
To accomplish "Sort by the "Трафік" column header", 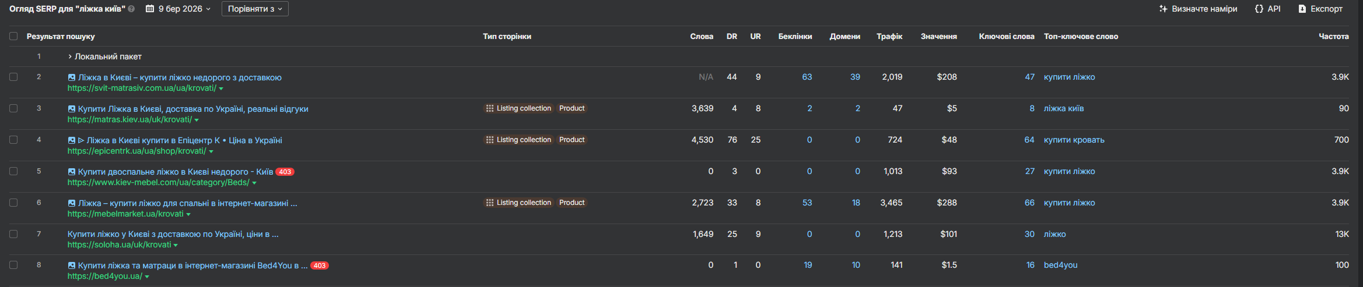I will (889, 36).
